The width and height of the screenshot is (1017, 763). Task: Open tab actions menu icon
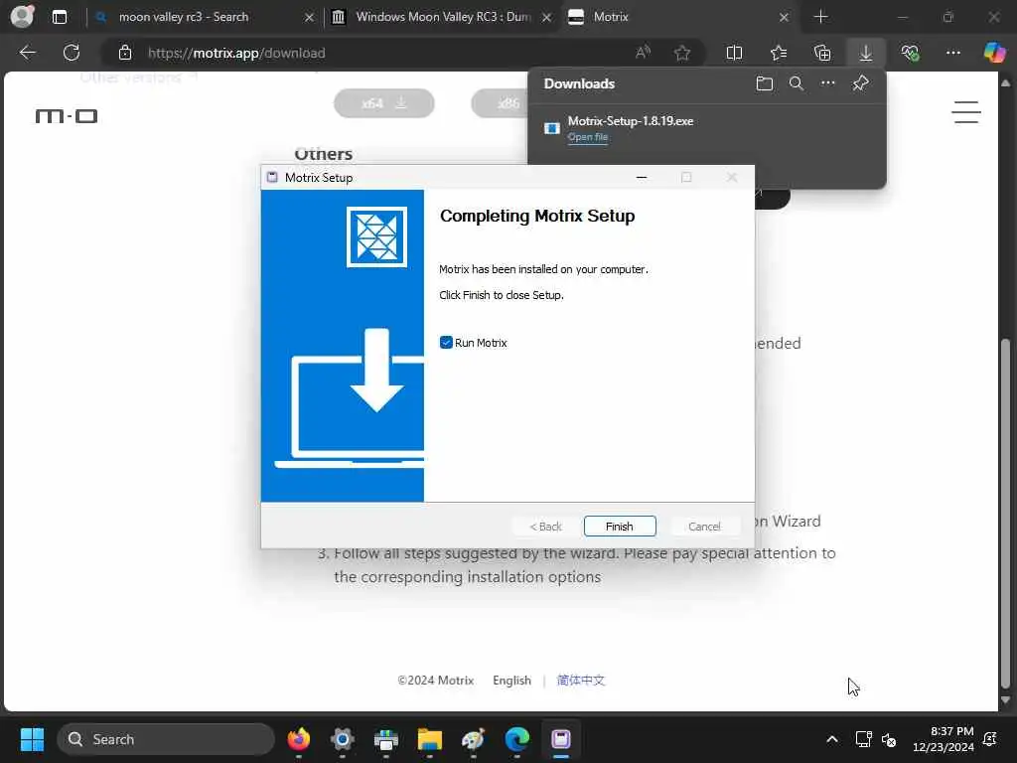[59, 17]
